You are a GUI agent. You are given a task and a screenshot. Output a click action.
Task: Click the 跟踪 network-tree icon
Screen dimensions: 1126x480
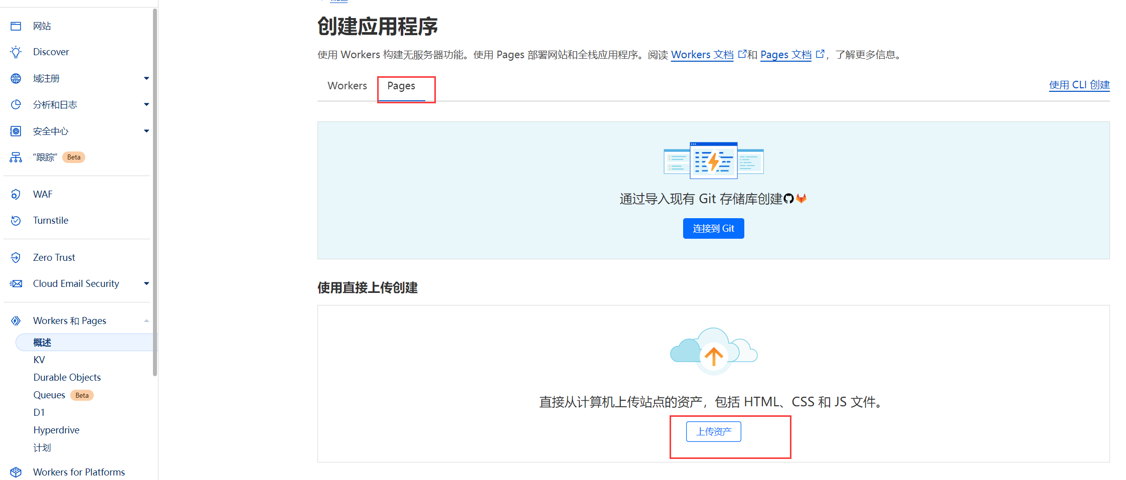click(16, 157)
